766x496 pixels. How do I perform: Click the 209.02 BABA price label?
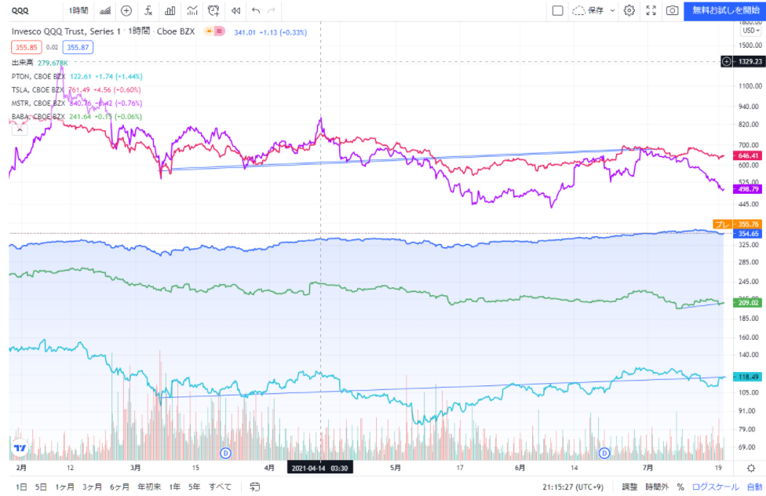click(x=747, y=303)
